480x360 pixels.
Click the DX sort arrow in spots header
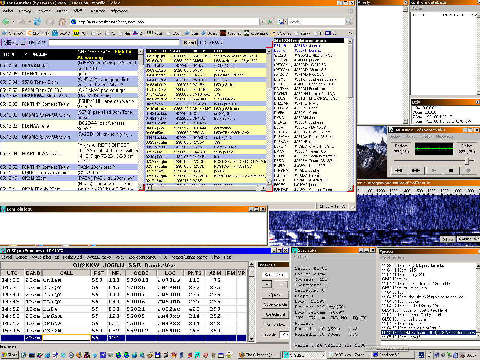click(204, 51)
